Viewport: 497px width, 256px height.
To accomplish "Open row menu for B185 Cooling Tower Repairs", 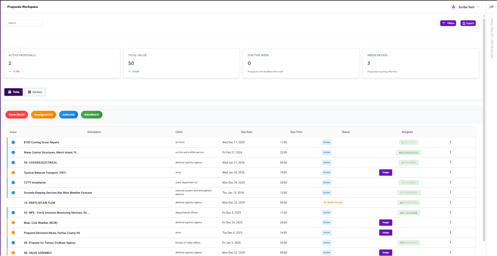I will (450, 142).
